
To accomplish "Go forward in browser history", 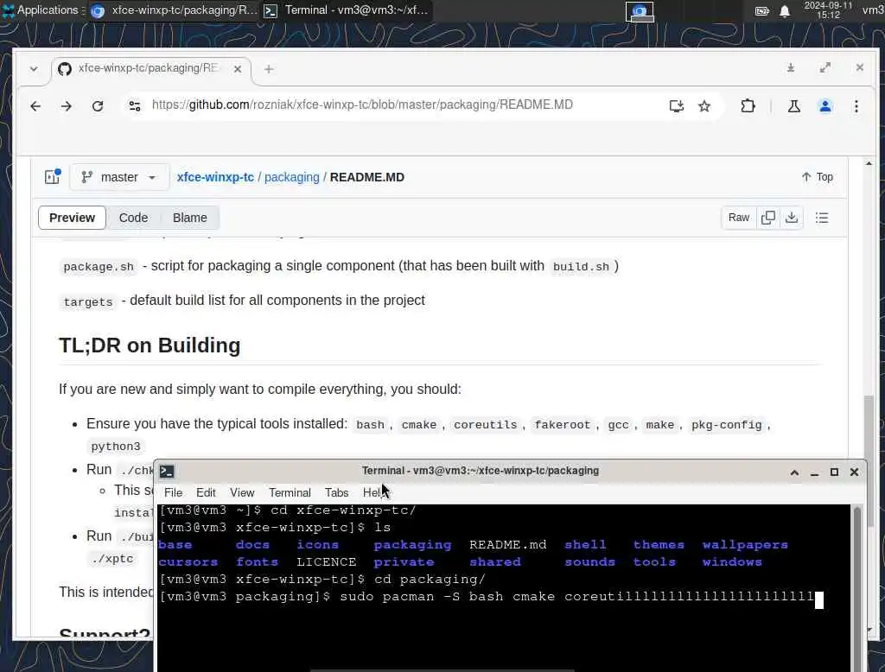I will click(66, 106).
